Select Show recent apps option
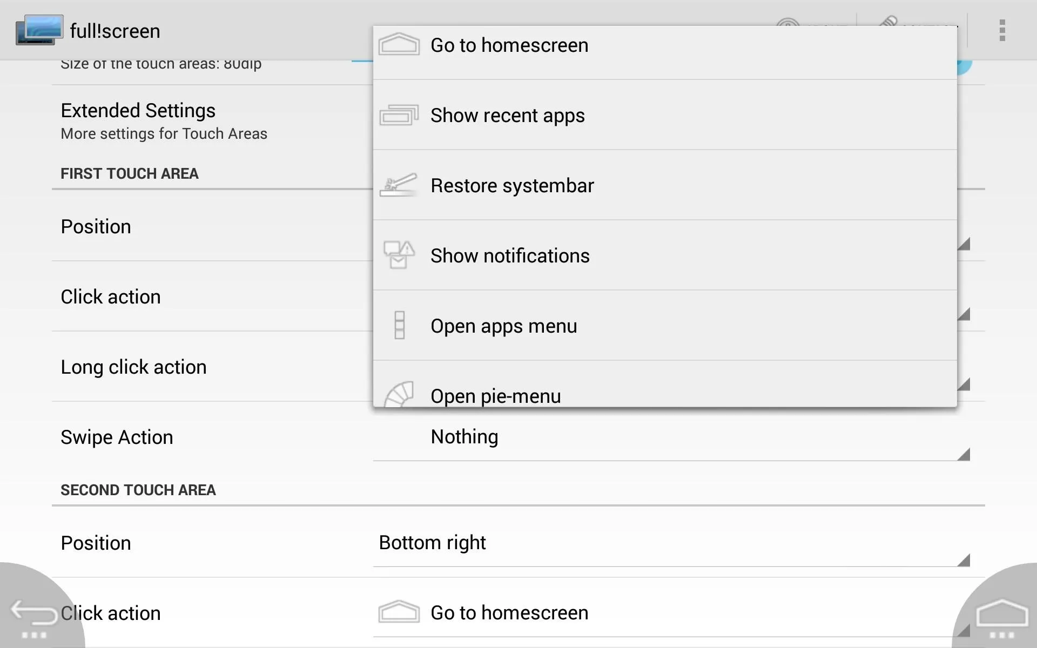 pyautogui.click(x=665, y=115)
